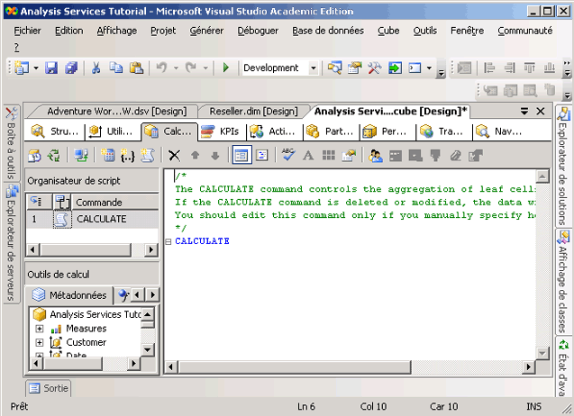
Task: Click the font letter A icon
Action: pos(308,156)
